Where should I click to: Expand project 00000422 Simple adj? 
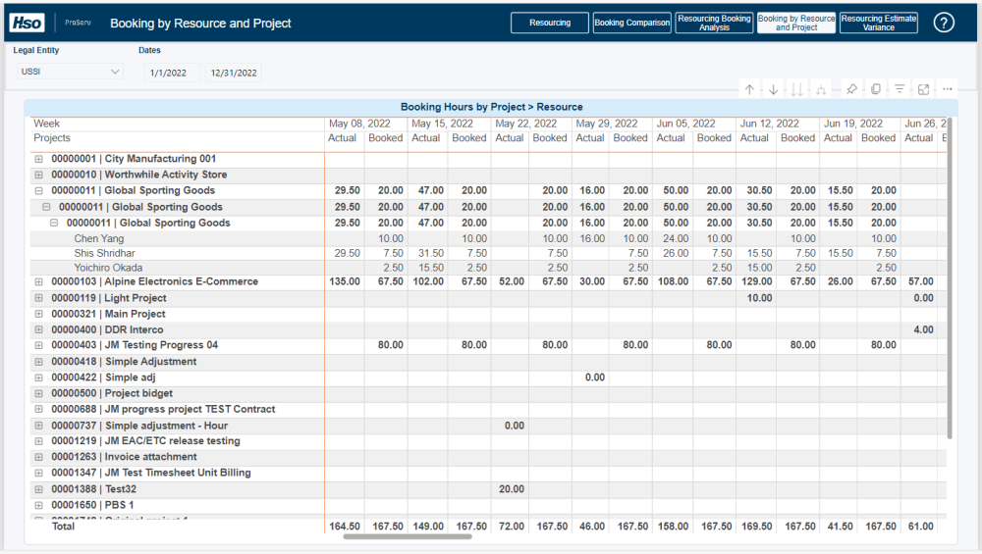click(39, 378)
